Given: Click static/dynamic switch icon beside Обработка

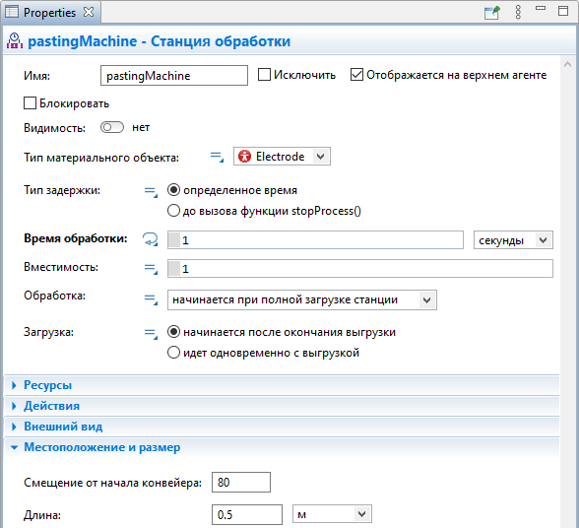Looking at the screenshot, I should pos(151,298).
